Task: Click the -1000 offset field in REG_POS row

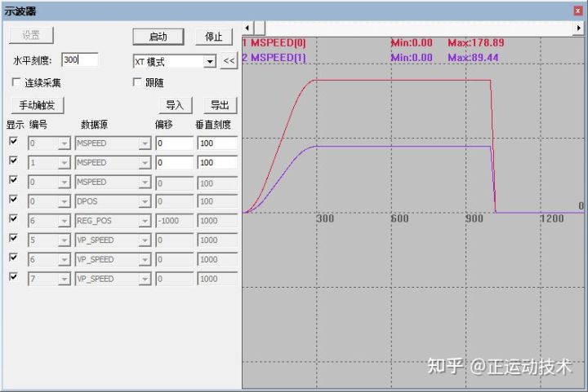Action: click(x=175, y=221)
